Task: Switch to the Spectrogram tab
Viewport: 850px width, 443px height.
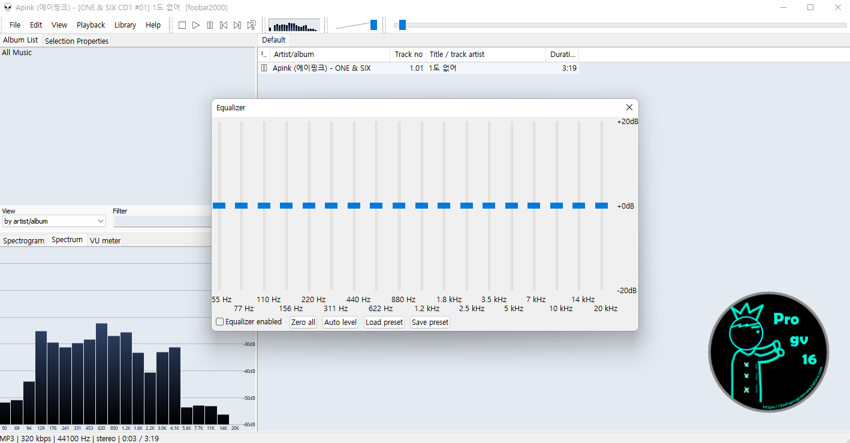Action: [23, 240]
